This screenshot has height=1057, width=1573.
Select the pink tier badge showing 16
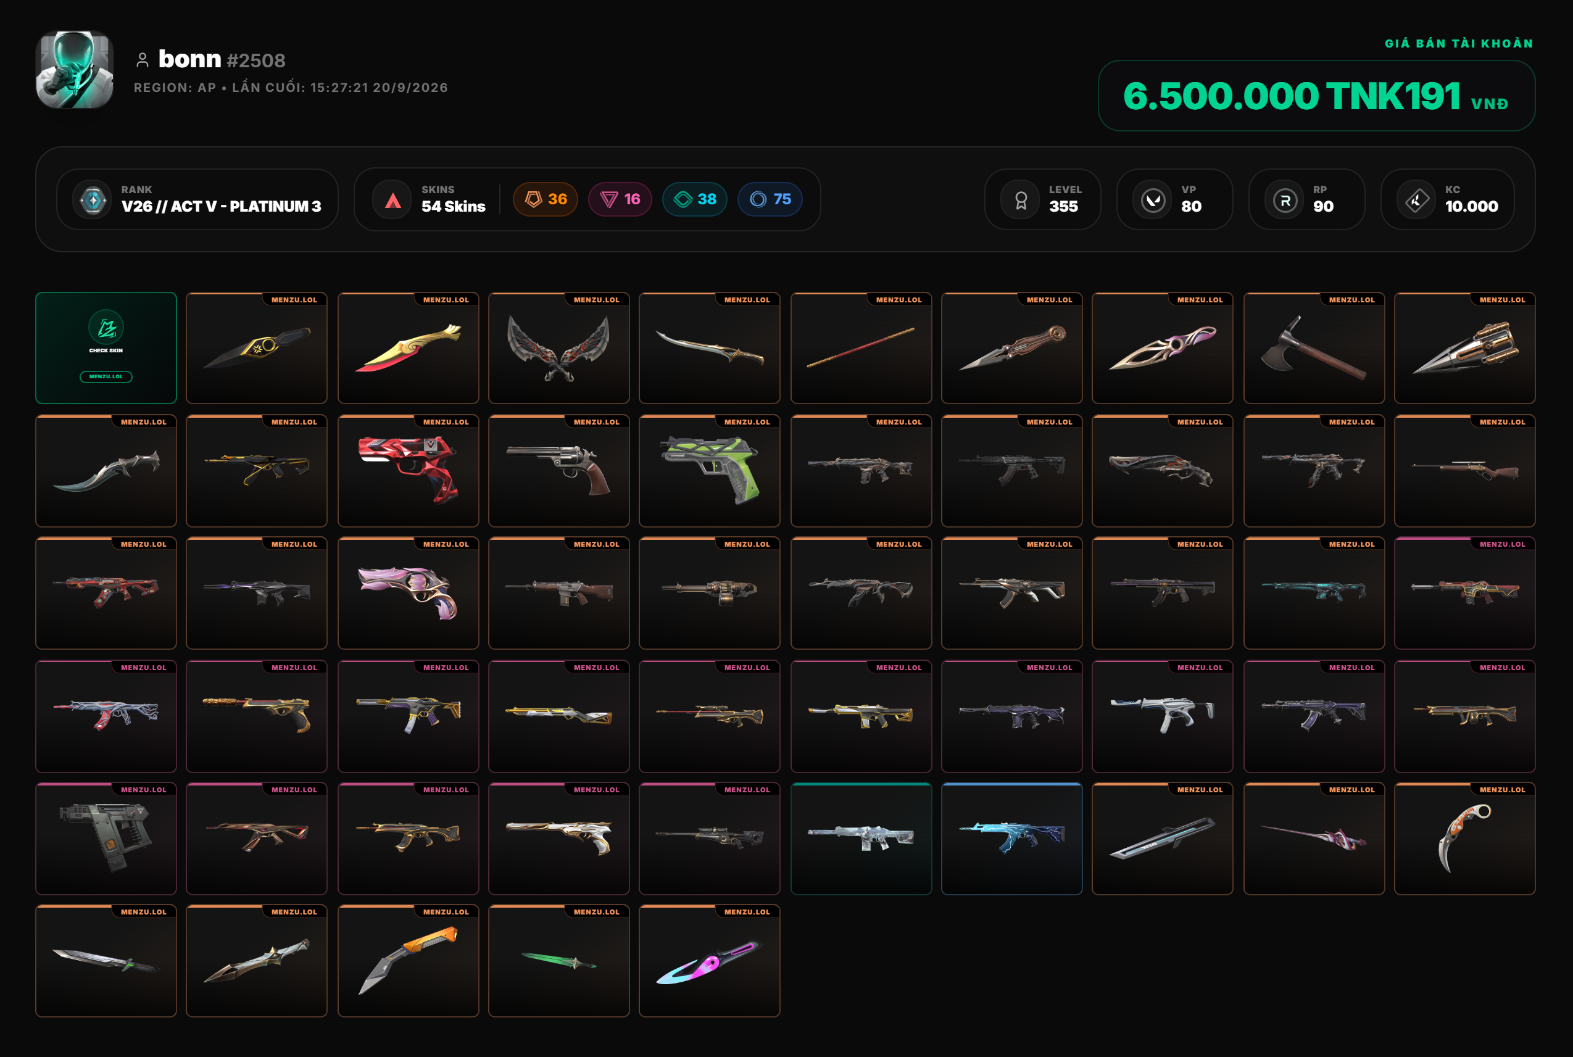click(620, 199)
